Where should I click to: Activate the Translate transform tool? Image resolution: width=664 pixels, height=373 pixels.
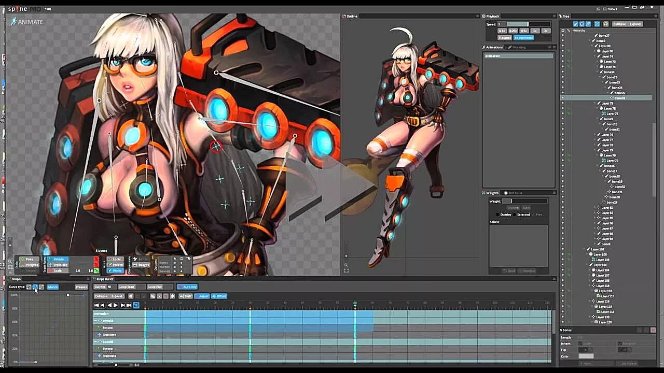pos(58,265)
